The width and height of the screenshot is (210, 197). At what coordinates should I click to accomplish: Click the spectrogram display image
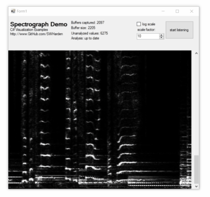click(100, 120)
